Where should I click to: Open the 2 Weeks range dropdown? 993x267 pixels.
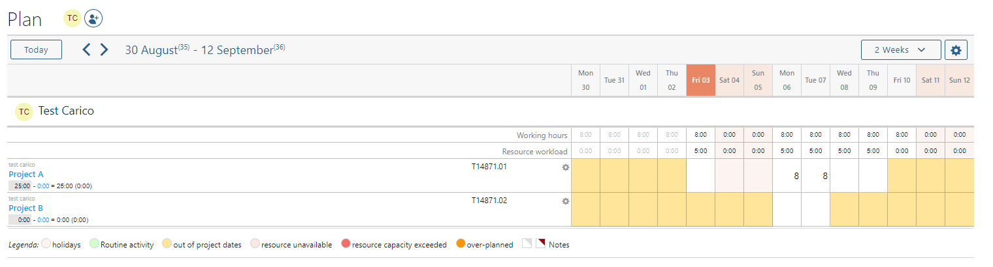(x=900, y=50)
